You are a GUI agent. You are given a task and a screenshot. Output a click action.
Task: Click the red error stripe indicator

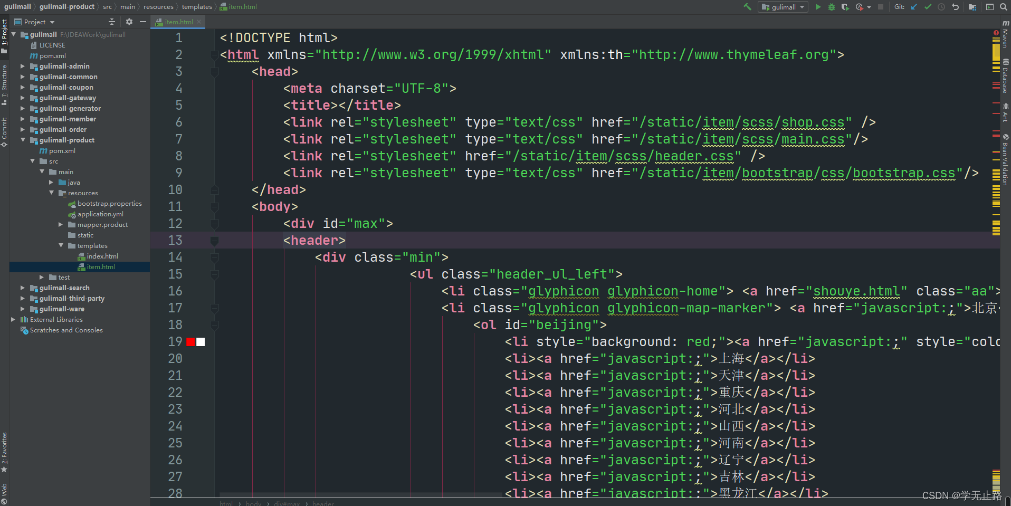pos(996,33)
